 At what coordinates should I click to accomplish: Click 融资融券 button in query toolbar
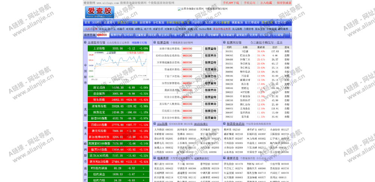241,35
